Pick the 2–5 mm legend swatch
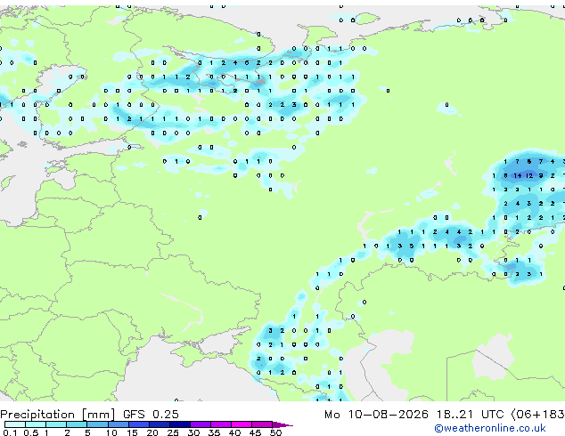This screenshot has width=565, height=436. point(77,424)
